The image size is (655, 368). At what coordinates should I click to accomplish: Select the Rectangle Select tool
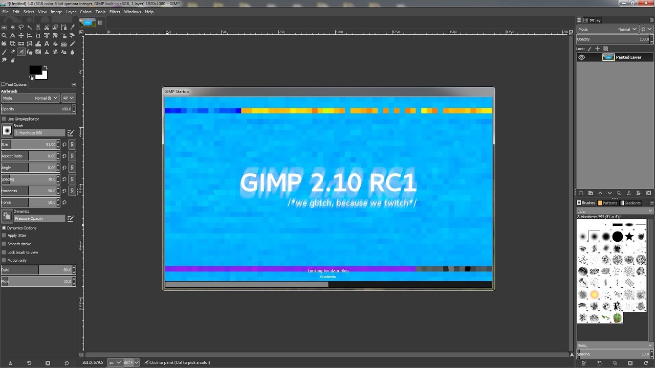[4, 28]
